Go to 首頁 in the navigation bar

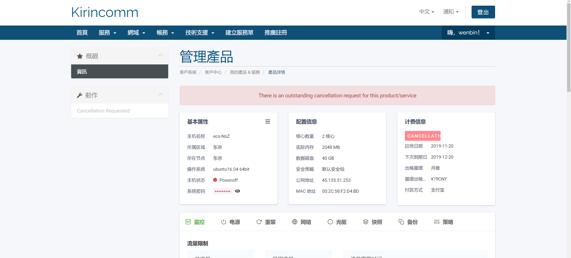(82, 33)
